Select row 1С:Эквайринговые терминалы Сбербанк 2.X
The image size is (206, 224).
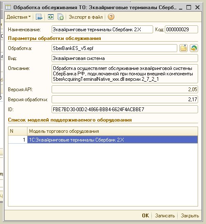[112, 140]
